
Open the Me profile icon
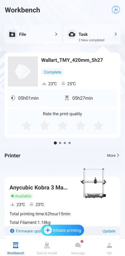coord(109,245)
